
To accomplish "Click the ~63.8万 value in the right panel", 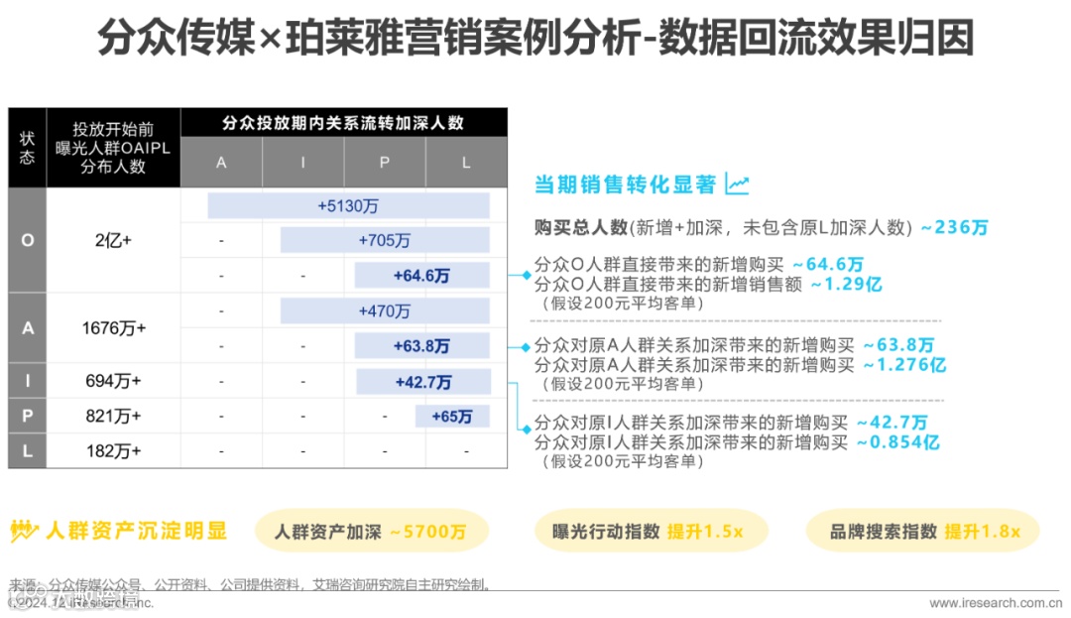I will [898, 345].
